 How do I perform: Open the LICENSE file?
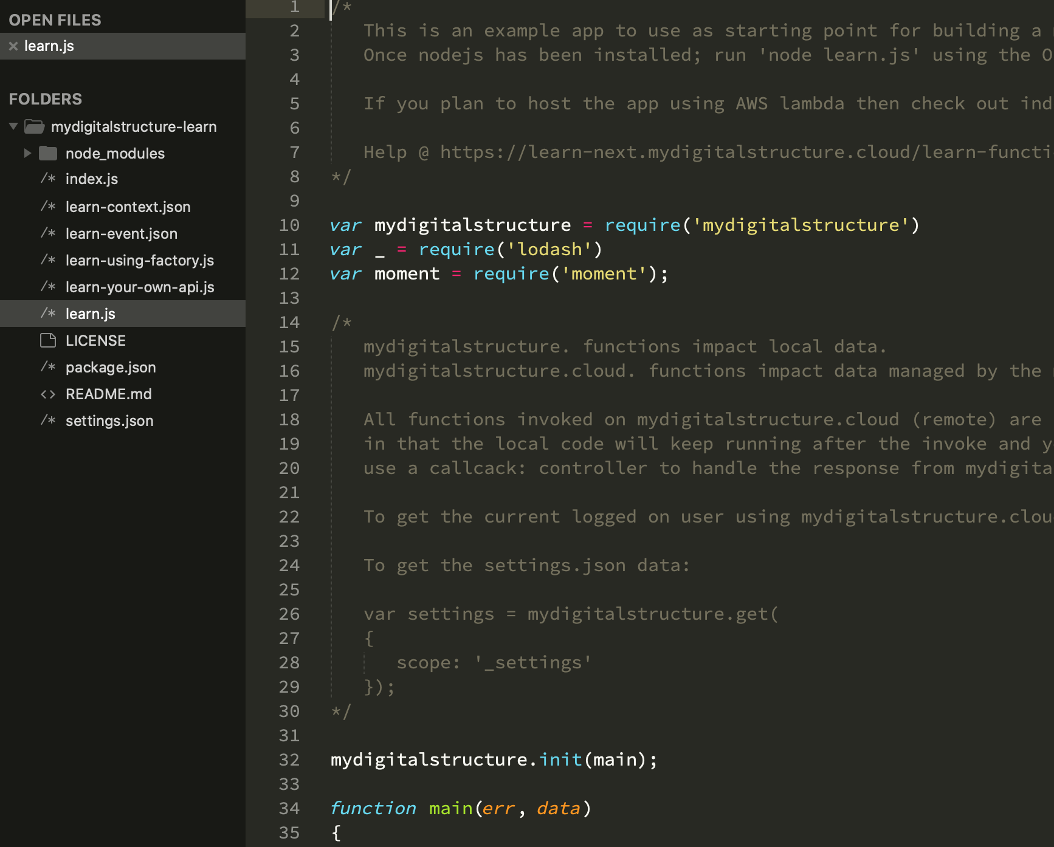(95, 340)
